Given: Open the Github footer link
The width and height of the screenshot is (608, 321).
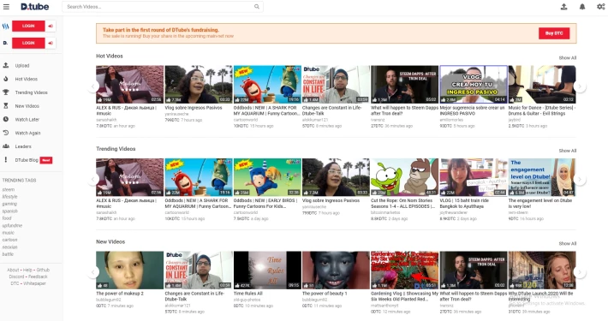Looking at the screenshot, I should tap(43, 270).
